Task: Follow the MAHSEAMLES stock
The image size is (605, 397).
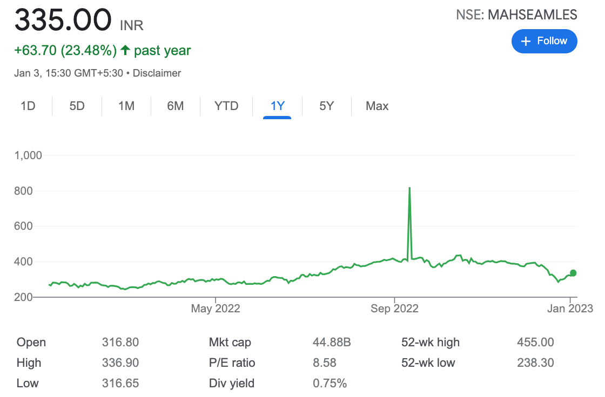Action: (544, 41)
